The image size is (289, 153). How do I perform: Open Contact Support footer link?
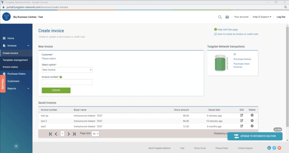[x=245, y=148]
